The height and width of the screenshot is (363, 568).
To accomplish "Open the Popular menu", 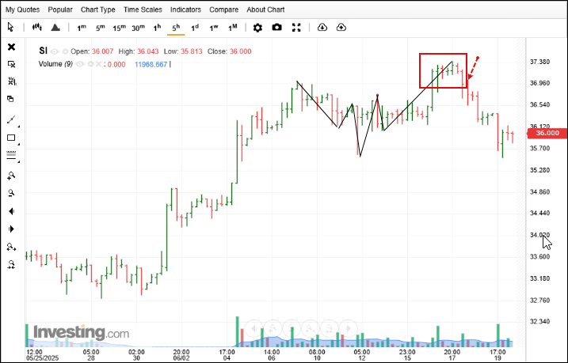I will point(60,9).
